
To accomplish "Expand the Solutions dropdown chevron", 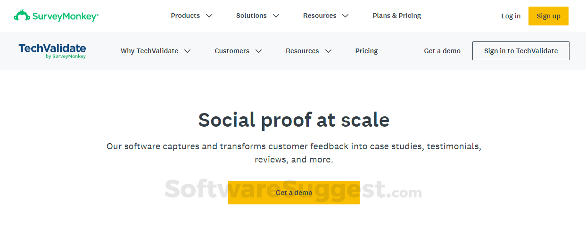I will point(276,16).
